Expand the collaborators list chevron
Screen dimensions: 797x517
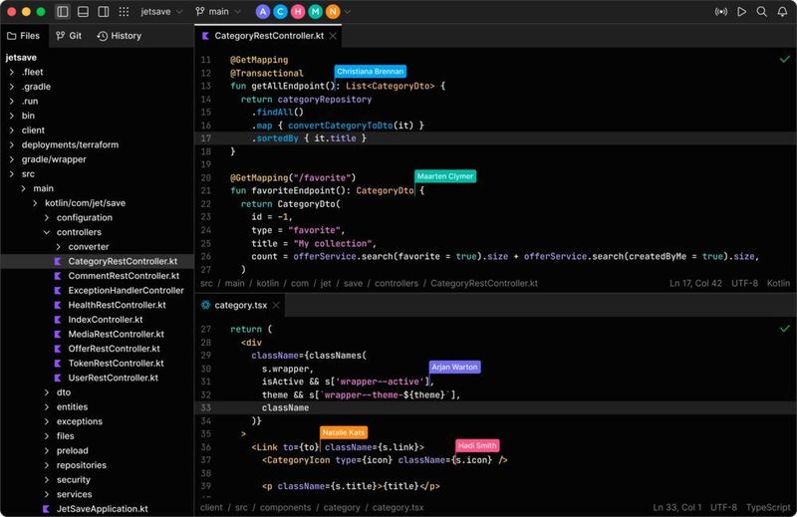(x=348, y=12)
